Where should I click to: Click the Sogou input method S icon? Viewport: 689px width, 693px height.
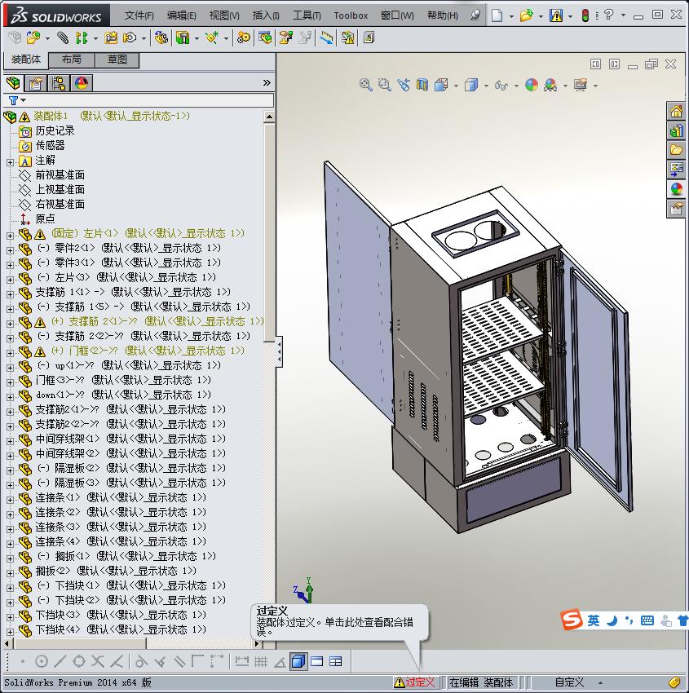click(x=572, y=619)
